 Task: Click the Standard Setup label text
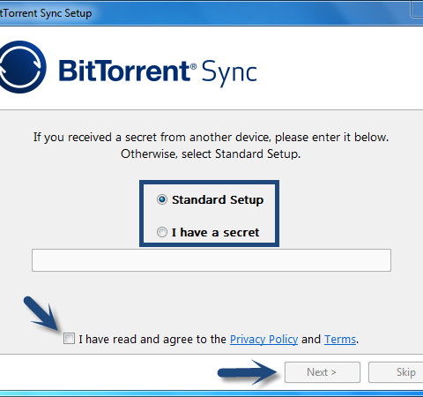(218, 199)
